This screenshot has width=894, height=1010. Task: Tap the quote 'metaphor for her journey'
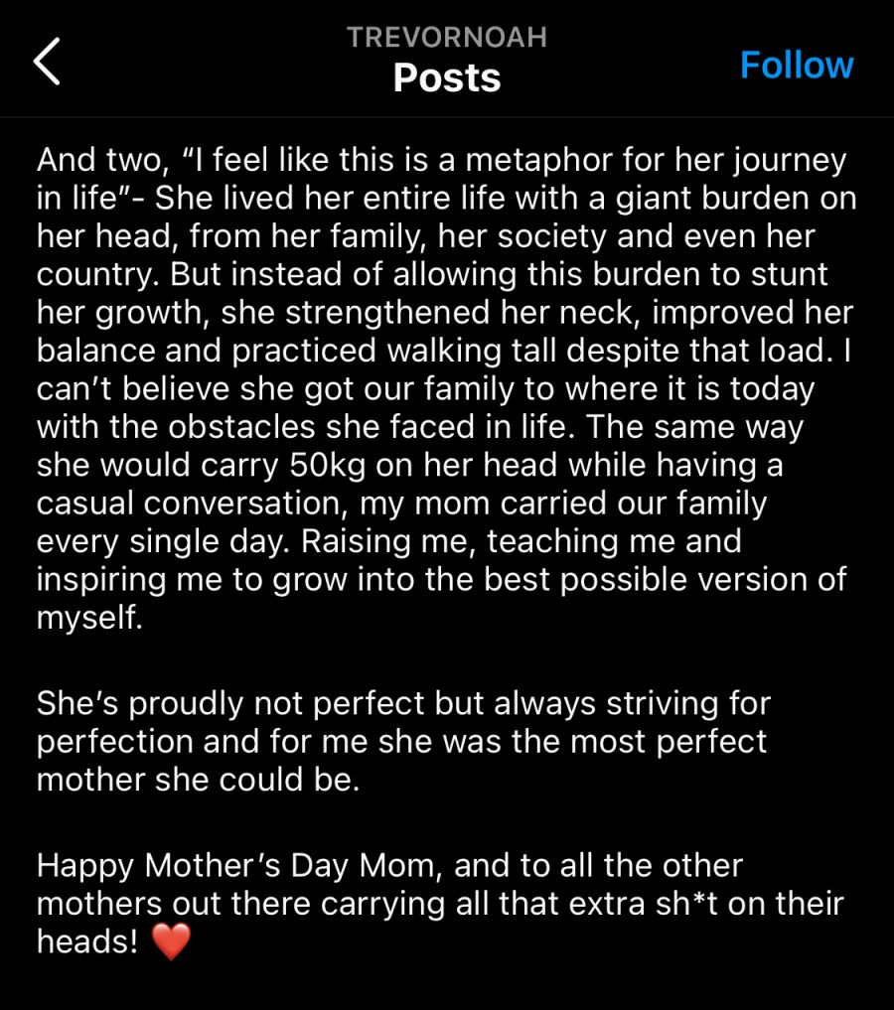click(x=656, y=160)
